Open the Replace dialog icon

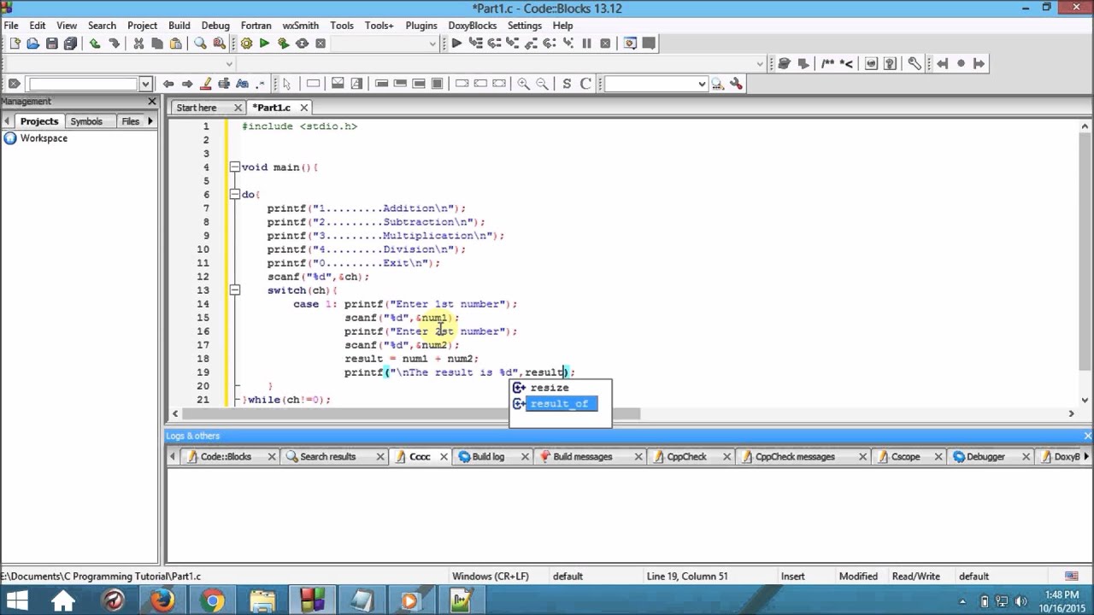219,44
